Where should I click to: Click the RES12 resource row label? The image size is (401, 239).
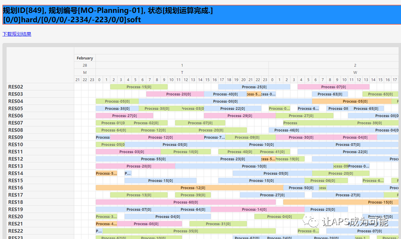(x=16, y=159)
